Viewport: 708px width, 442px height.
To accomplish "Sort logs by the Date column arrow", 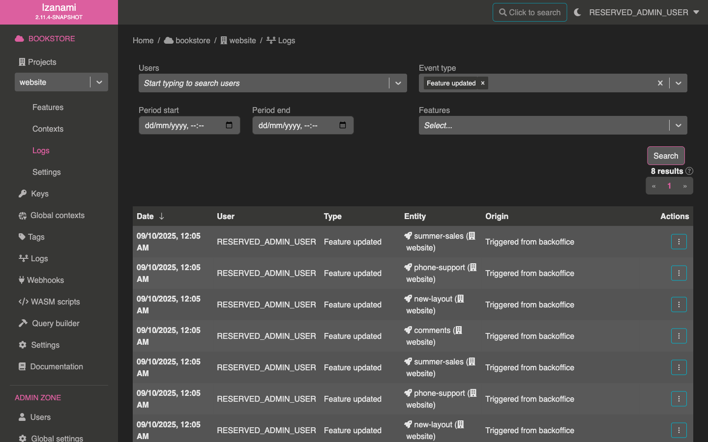I will point(161,216).
